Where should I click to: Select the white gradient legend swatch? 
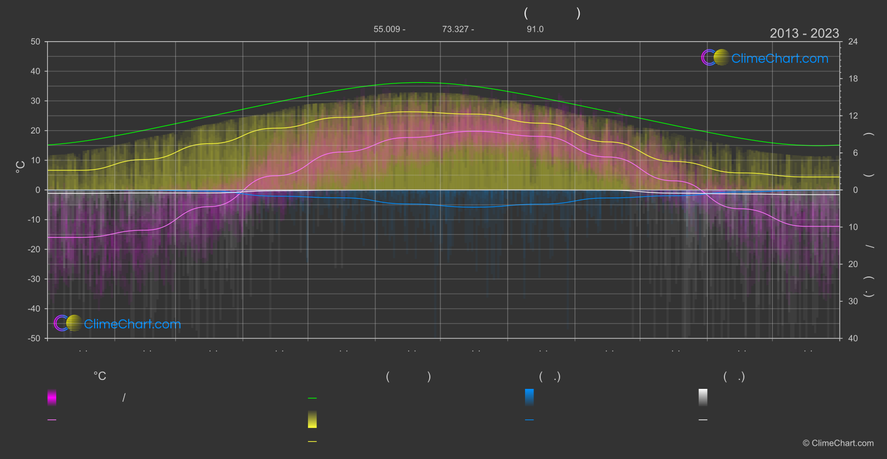[x=703, y=397]
